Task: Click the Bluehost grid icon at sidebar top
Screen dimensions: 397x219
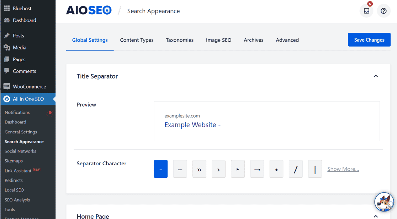Action: click(7, 7)
